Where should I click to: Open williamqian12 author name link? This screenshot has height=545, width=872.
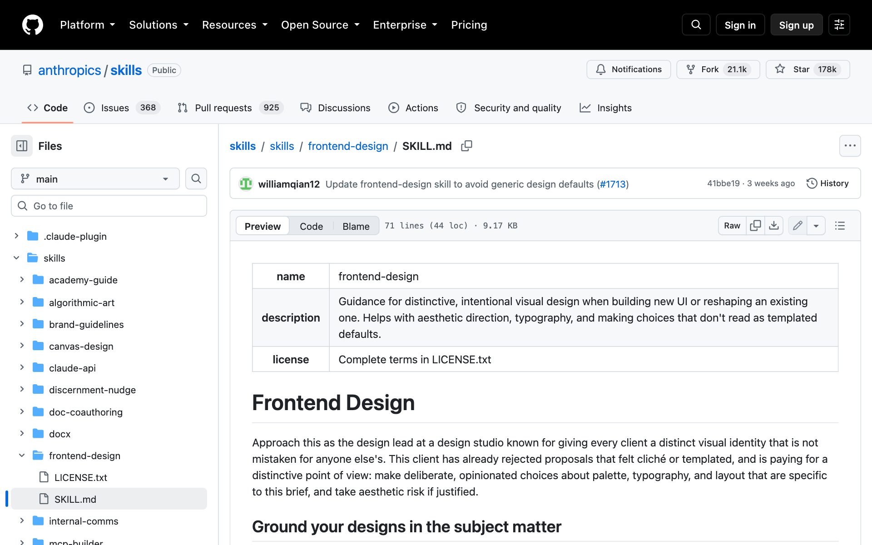(289, 184)
